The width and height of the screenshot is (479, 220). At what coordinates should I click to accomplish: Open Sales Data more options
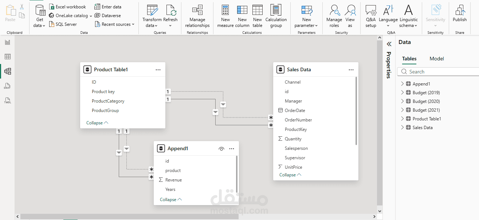click(351, 69)
